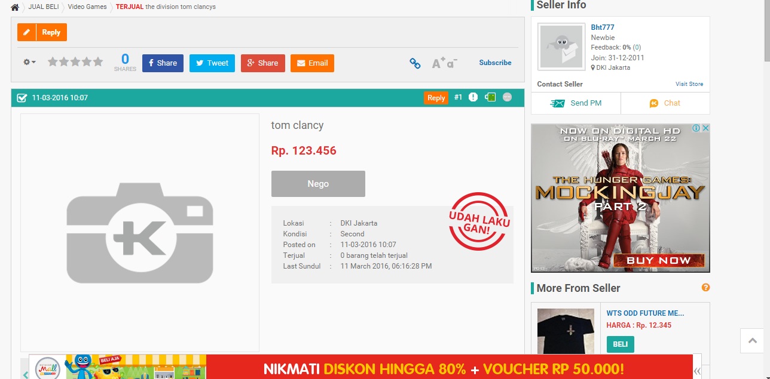Click the back-to-top arrow button
Screen dimensions: 770x379
pyautogui.click(x=752, y=341)
